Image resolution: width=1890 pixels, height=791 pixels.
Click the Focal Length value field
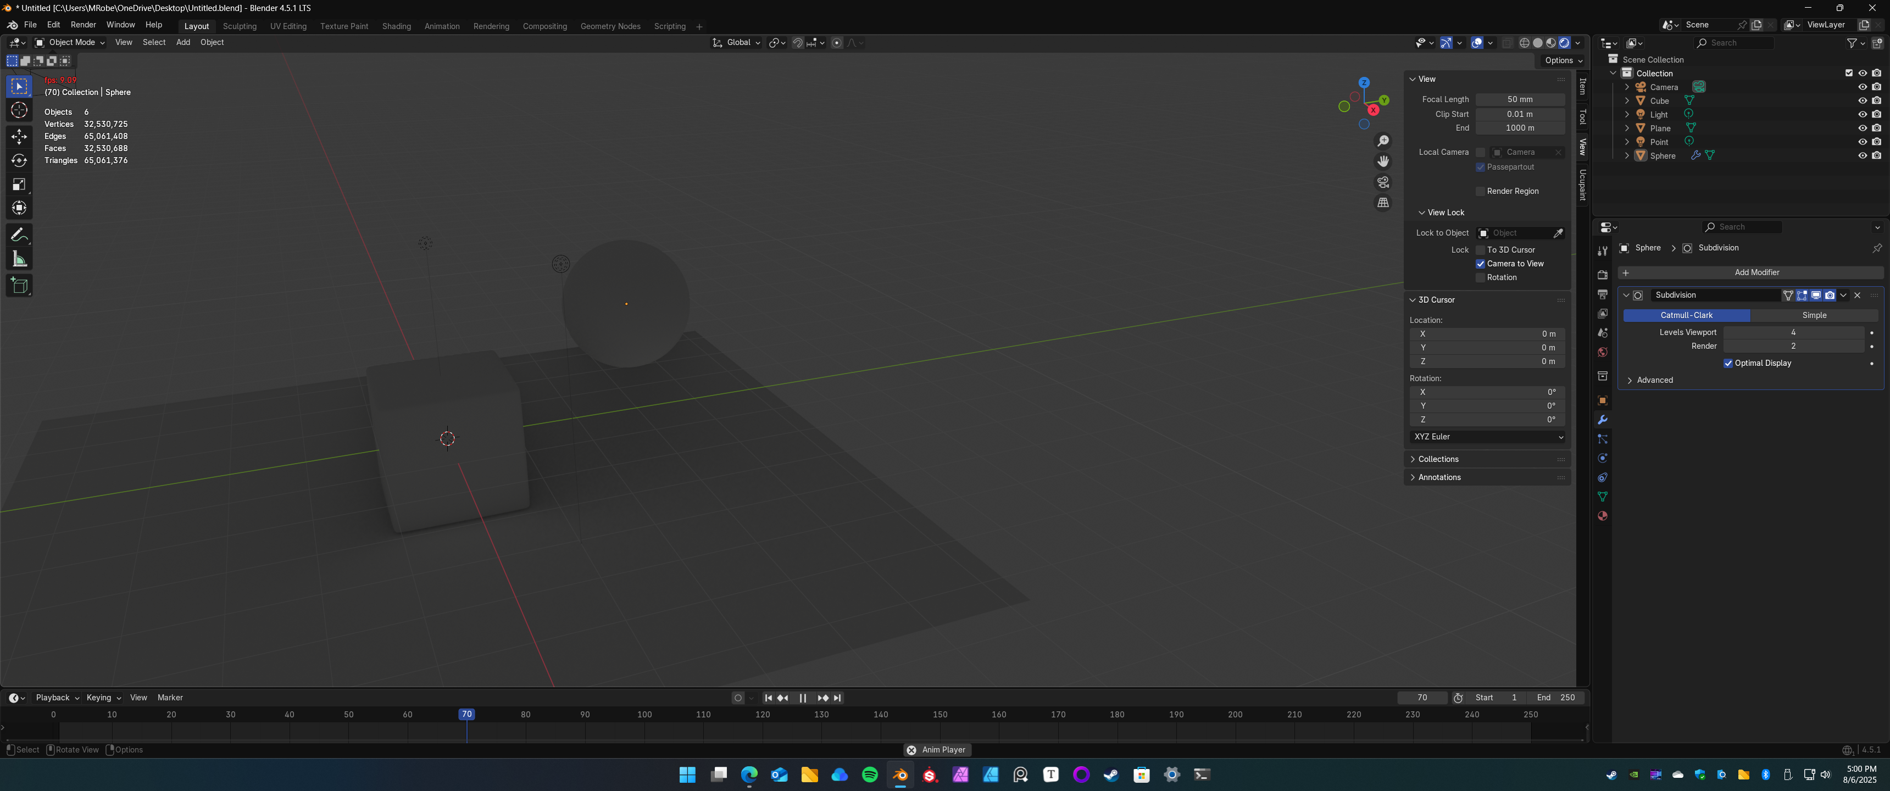pos(1520,100)
